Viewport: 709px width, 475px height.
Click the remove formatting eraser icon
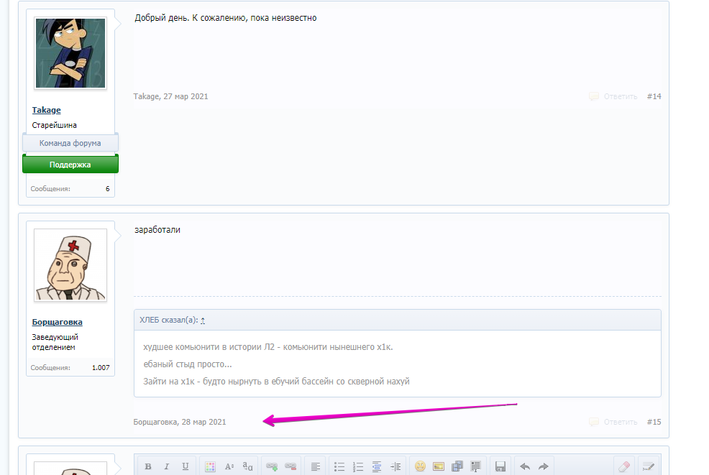click(624, 466)
